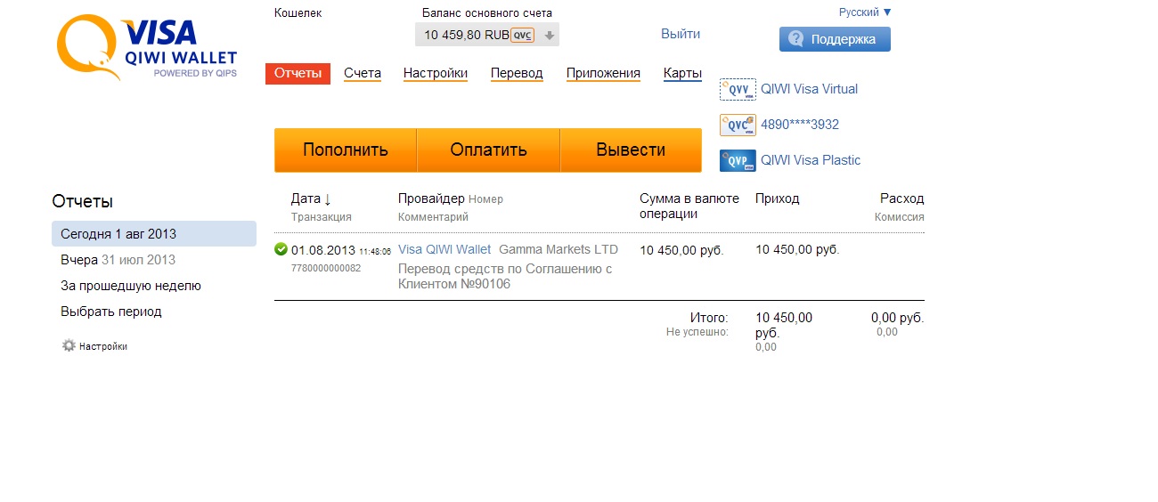
Task: Choose Выбрать период option
Action: tap(111, 312)
